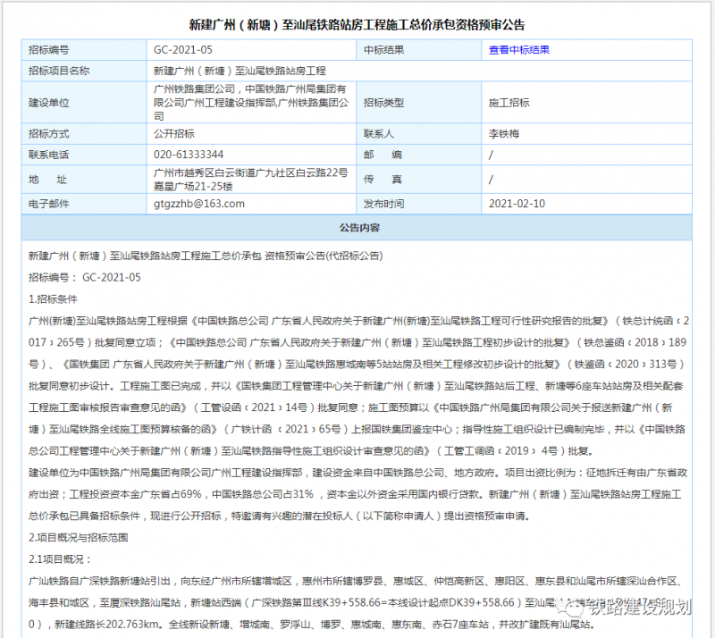Image resolution: width=715 pixels, height=638 pixels.
Task: Click the 建设单位 label cell
Action: pos(84,103)
